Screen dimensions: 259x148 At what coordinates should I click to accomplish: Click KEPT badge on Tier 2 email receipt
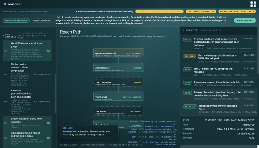[x=187, y=69]
